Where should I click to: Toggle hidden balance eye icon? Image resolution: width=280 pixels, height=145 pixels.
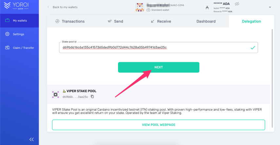(237, 4)
